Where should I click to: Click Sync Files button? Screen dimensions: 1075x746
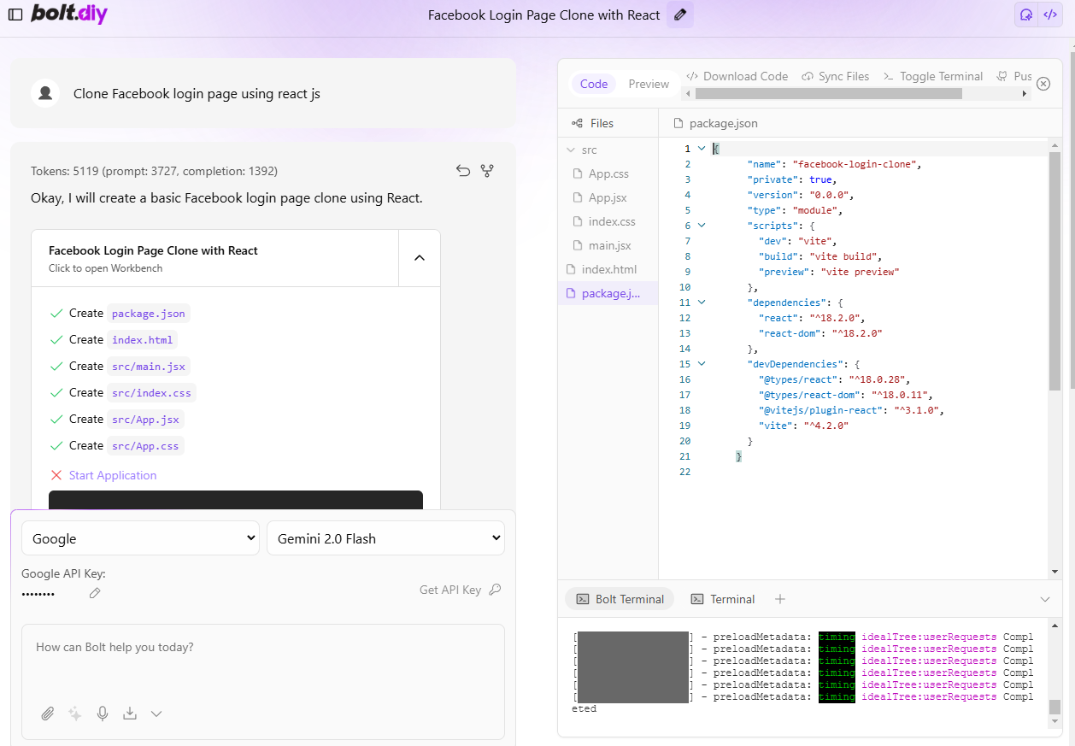point(836,76)
